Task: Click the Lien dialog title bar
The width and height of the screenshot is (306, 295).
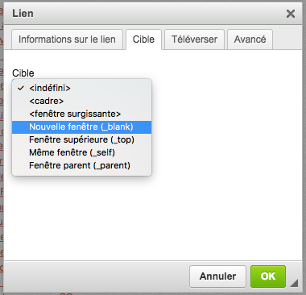Action: pos(151,14)
